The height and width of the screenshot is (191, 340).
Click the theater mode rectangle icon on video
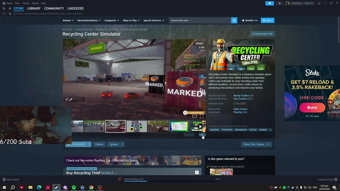coord(194,116)
